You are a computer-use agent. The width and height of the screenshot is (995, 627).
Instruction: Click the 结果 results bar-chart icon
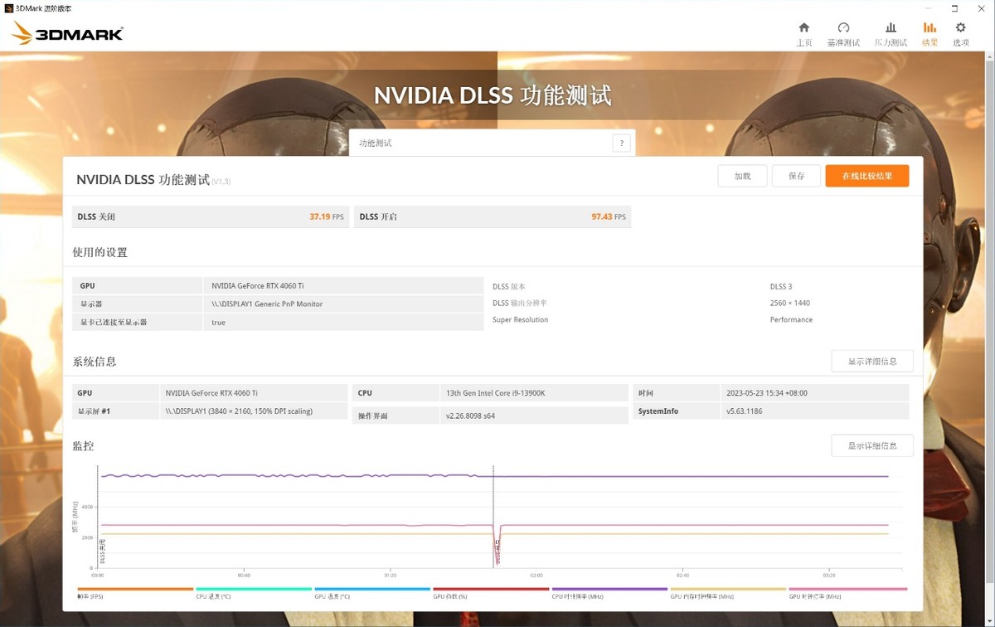coord(929,27)
